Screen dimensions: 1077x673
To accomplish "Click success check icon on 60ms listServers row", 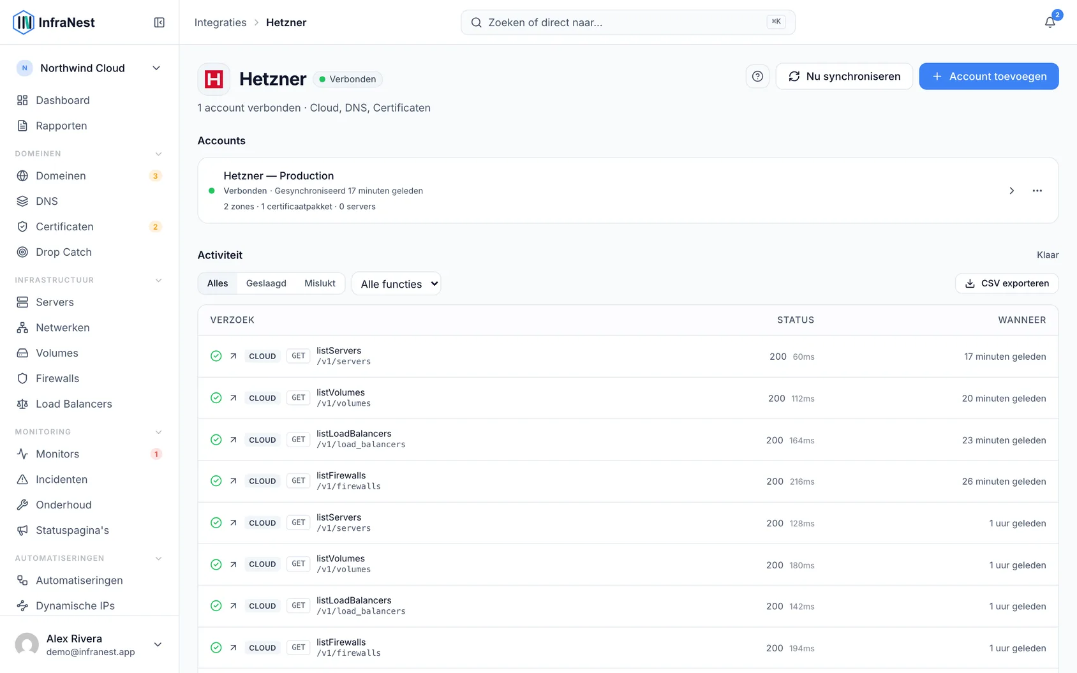I will tap(216, 356).
